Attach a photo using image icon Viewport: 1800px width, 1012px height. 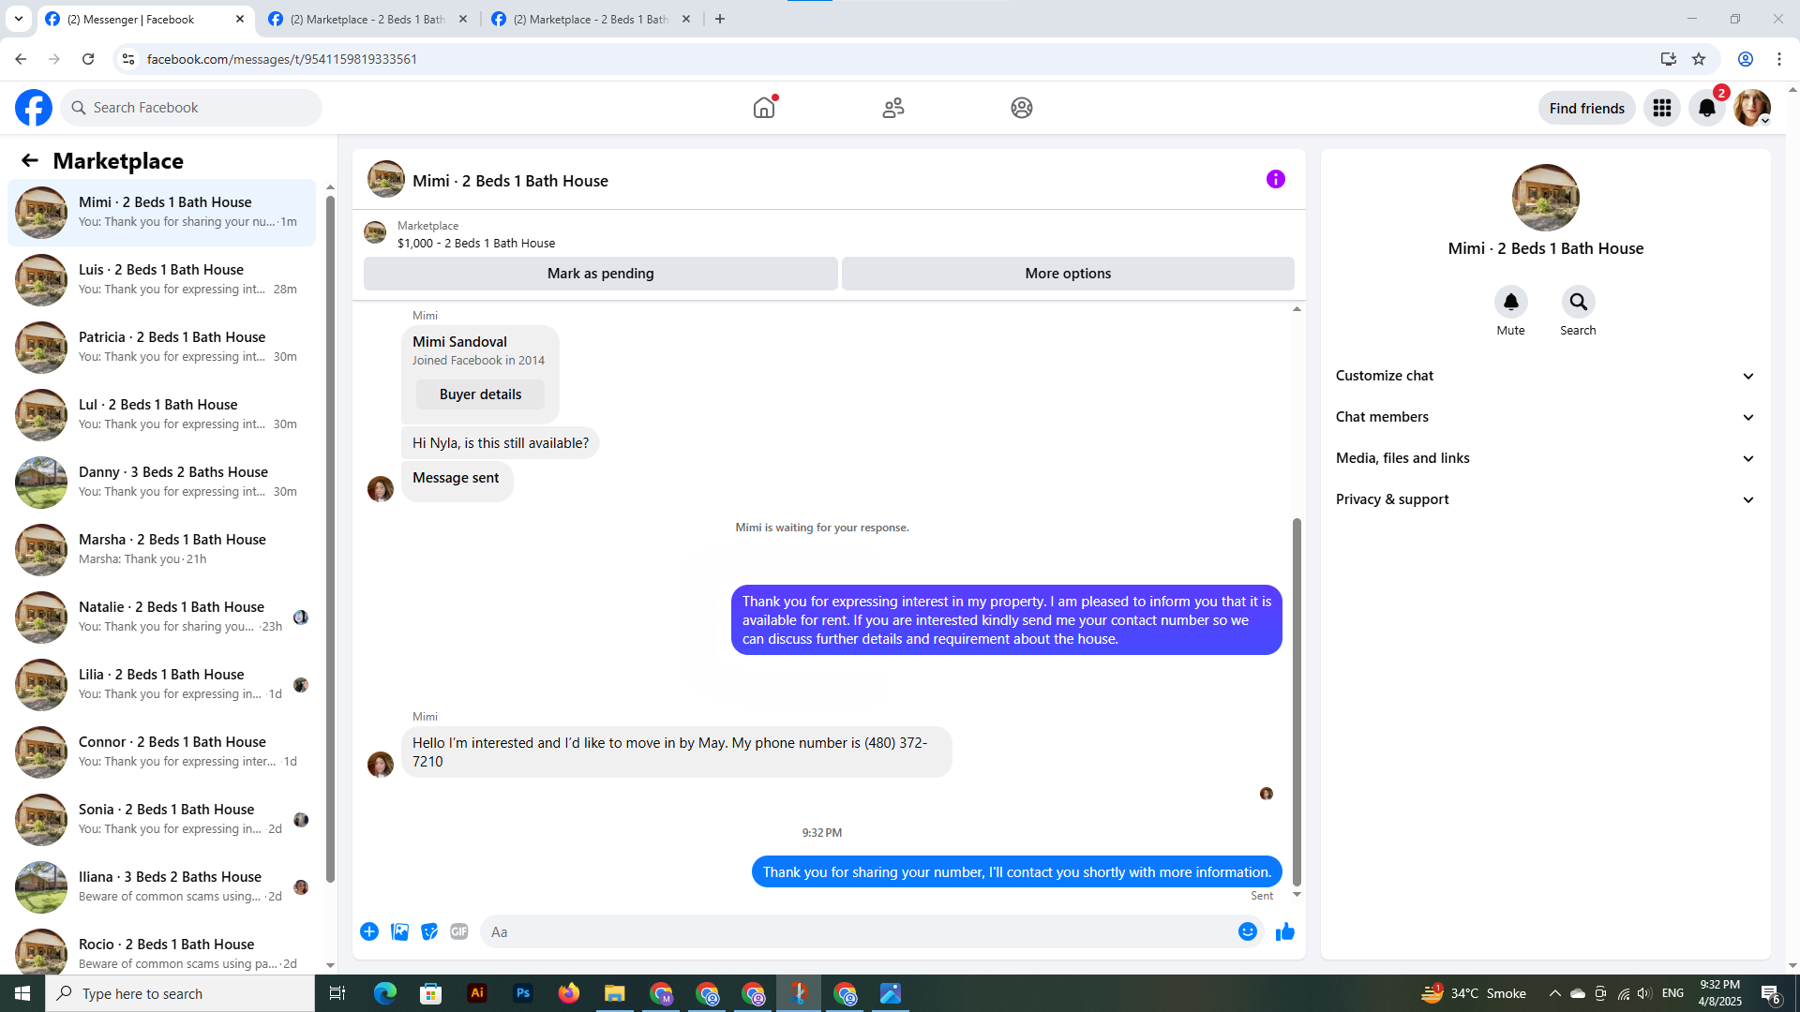click(399, 931)
